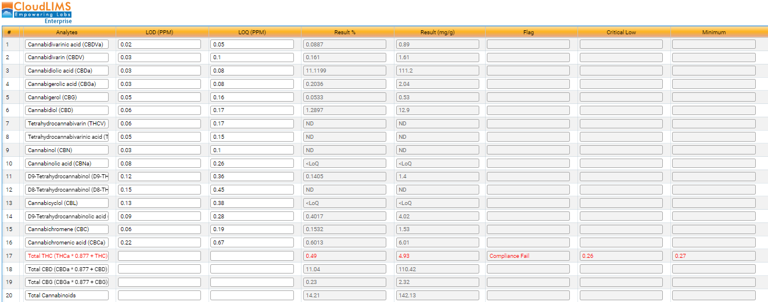Click the Result (mg/g) column header

[437, 33]
